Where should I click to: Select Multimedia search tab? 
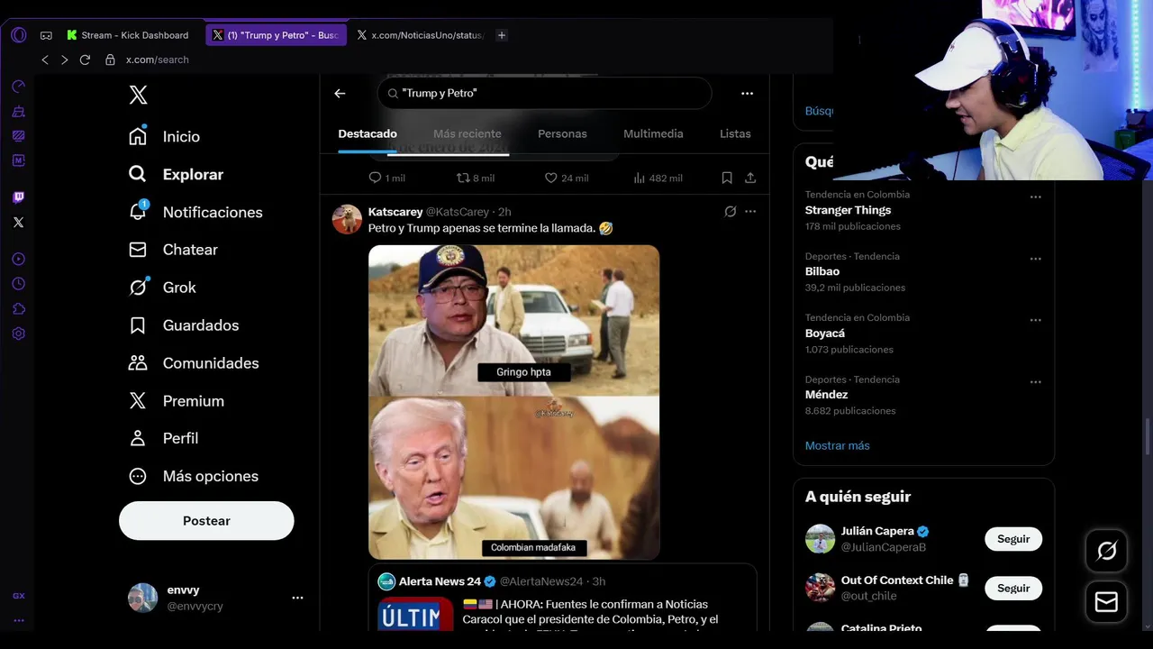coord(653,133)
